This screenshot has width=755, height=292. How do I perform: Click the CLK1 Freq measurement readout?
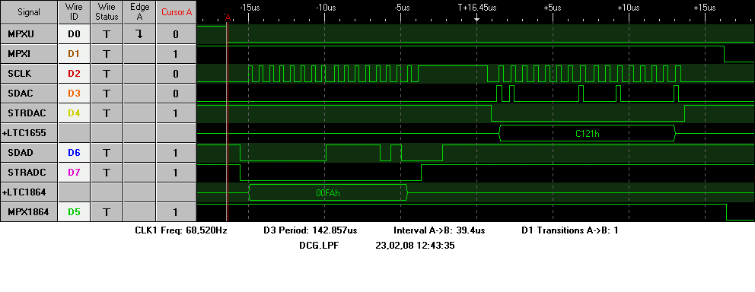click(181, 230)
